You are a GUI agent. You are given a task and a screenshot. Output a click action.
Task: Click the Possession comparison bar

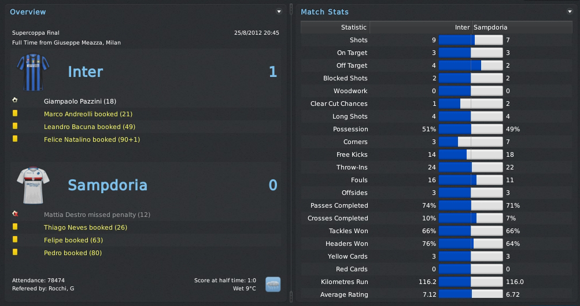(471, 129)
